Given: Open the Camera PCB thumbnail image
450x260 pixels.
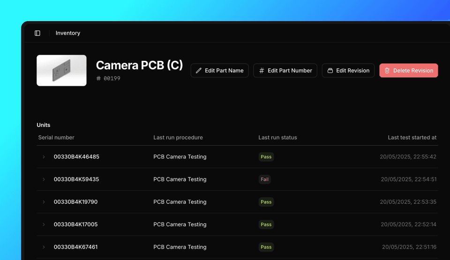Looking at the screenshot, I should click(61, 70).
